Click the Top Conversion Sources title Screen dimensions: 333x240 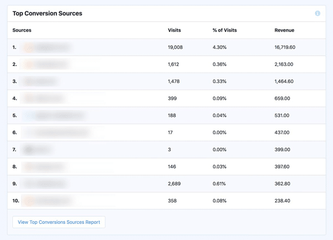pos(47,13)
